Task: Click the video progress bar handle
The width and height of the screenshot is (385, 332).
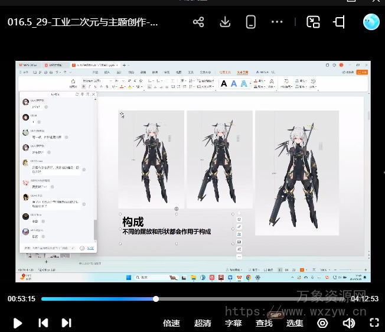Action: tap(156, 299)
